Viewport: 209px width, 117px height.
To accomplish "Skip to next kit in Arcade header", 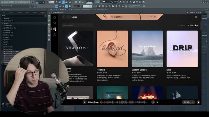I will (x=155, y=17).
